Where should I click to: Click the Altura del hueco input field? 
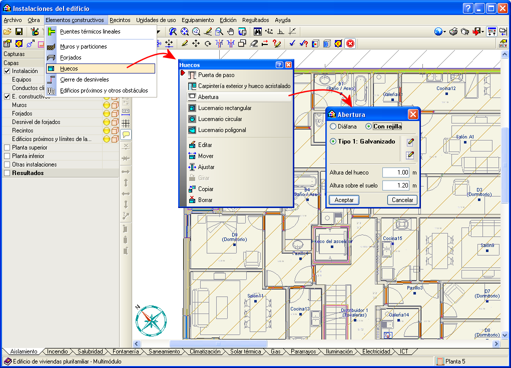coord(396,172)
